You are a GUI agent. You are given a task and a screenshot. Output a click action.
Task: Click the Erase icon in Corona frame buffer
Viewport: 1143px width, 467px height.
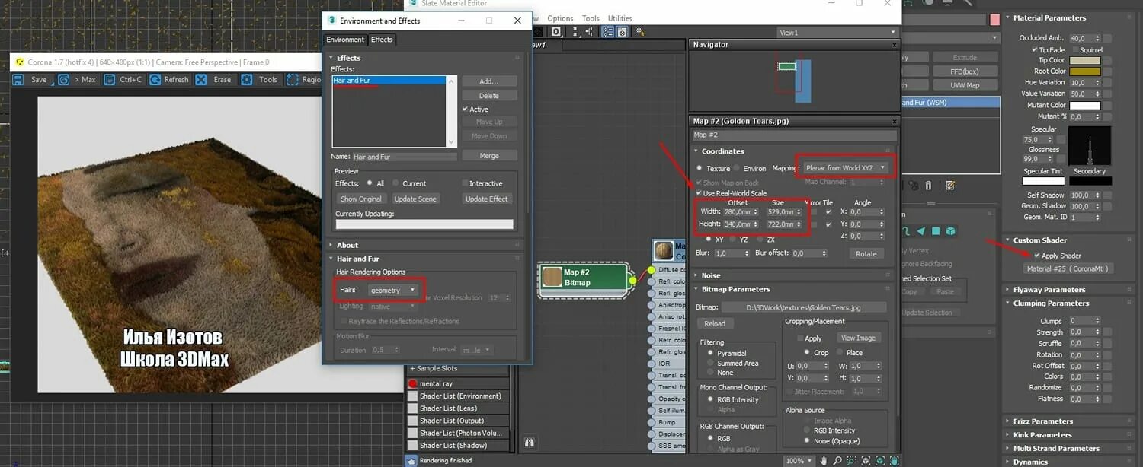tap(201, 79)
